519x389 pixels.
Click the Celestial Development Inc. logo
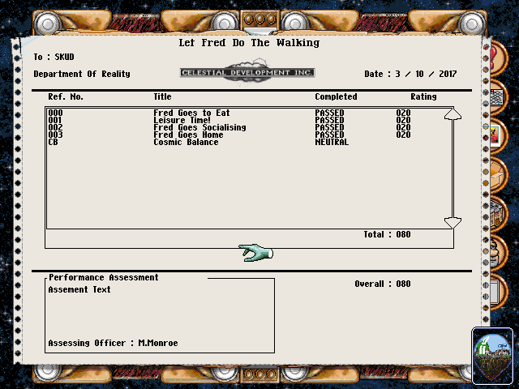tap(247, 72)
